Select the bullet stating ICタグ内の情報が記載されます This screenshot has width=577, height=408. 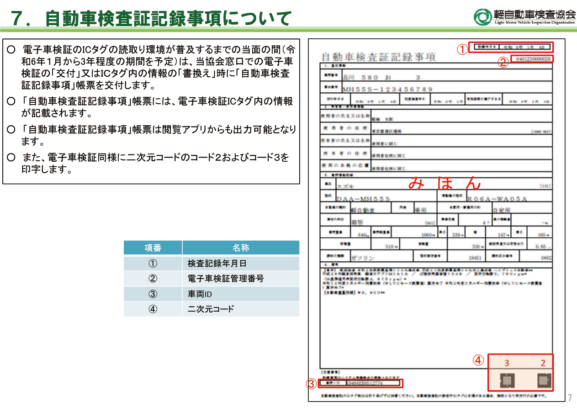coord(150,107)
